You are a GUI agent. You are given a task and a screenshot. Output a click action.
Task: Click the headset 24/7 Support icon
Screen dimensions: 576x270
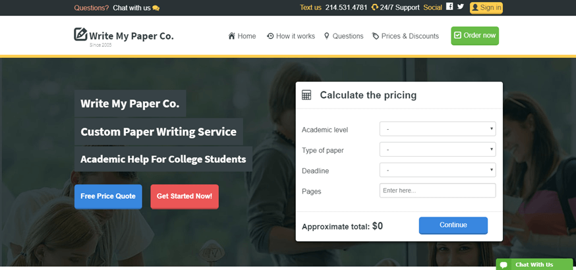coord(375,7)
